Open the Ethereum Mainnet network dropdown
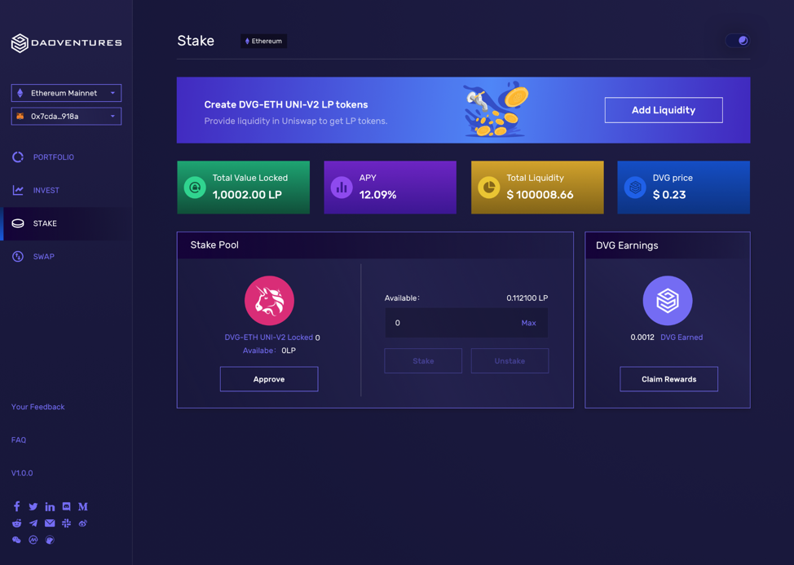The image size is (794, 565). (x=66, y=93)
